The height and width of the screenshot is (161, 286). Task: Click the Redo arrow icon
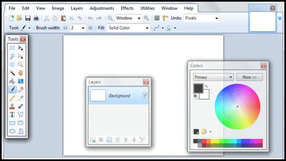coord(99,18)
